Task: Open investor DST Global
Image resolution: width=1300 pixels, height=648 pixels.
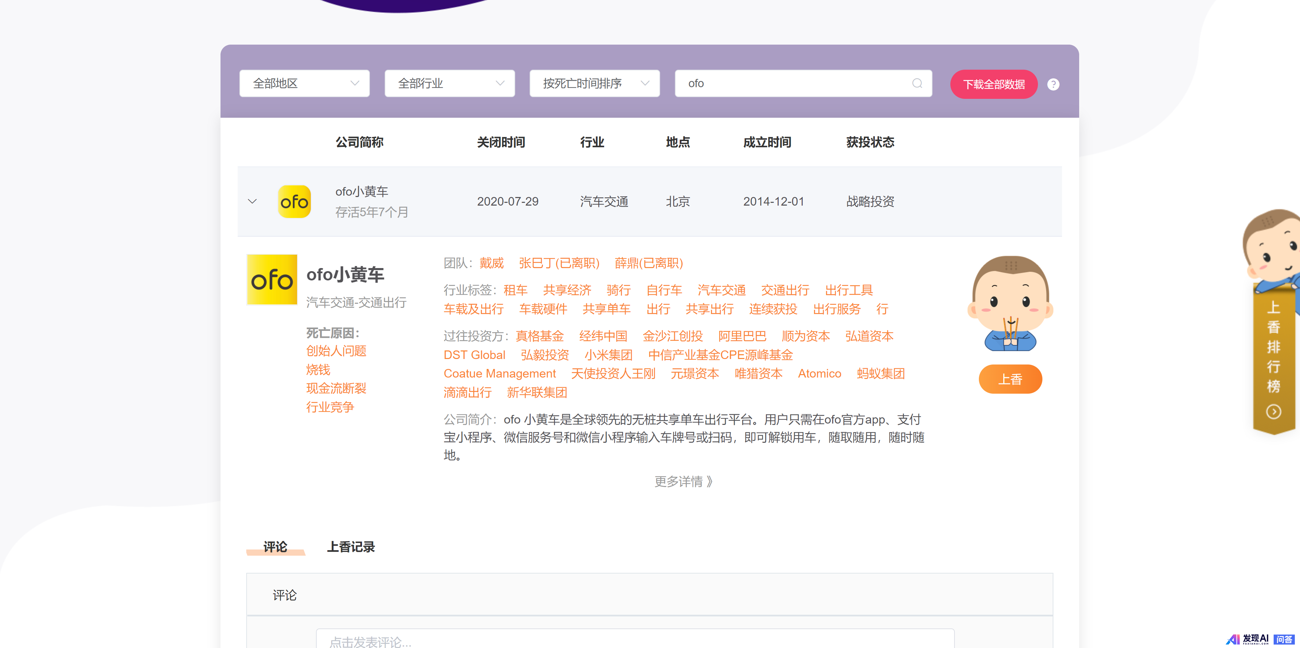Action: coord(474,355)
